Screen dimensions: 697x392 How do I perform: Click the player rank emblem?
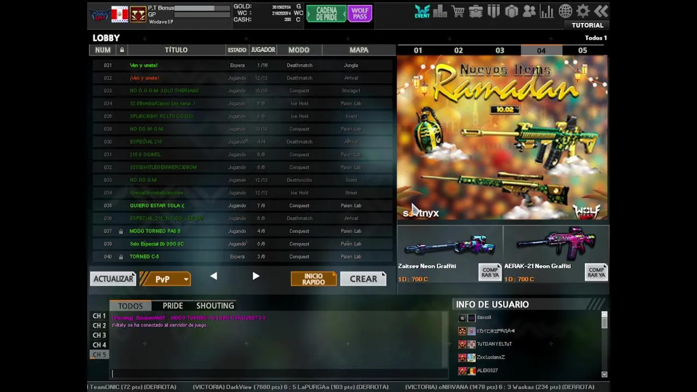click(x=138, y=15)
